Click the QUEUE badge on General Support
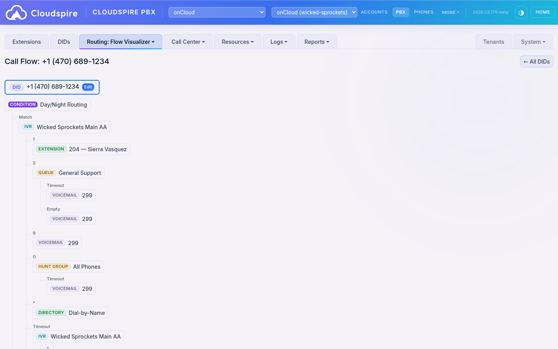 46,173
